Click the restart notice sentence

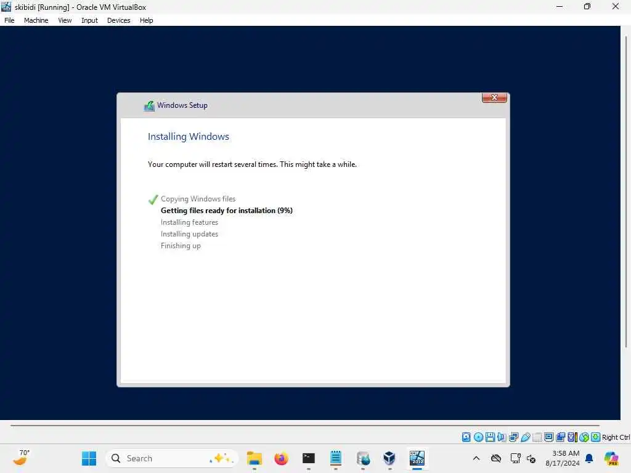coord(252,164)
